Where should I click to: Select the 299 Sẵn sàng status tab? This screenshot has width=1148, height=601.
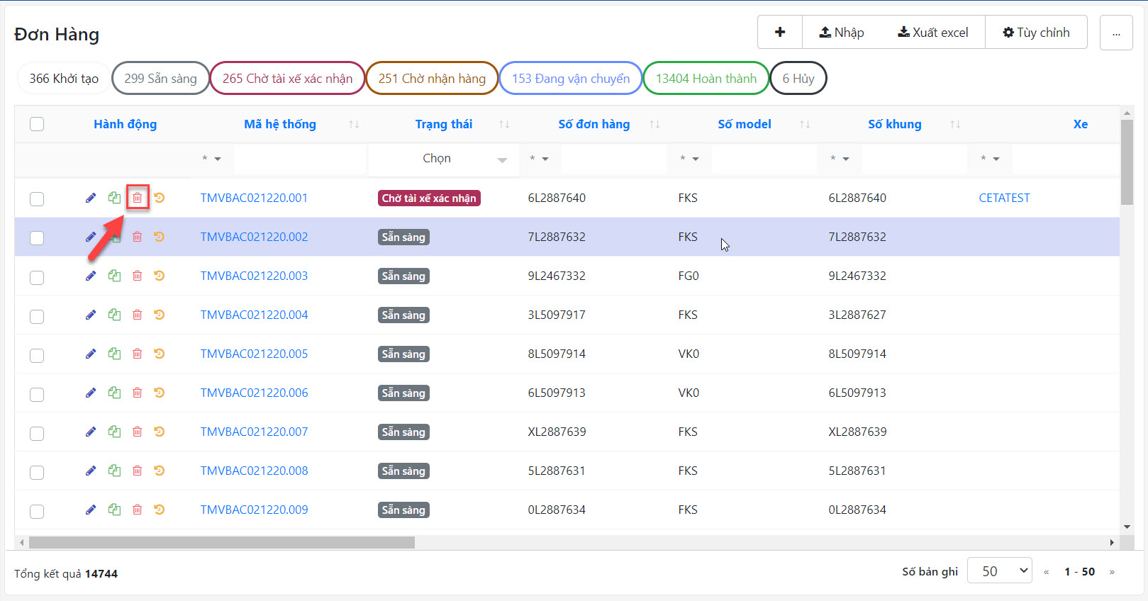coord(160,78)
